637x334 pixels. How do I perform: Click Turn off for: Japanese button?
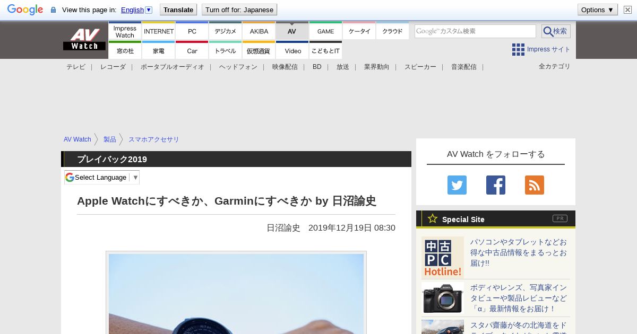(239, 10)
